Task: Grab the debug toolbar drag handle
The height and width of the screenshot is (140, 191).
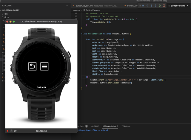Action: (140, 6)
